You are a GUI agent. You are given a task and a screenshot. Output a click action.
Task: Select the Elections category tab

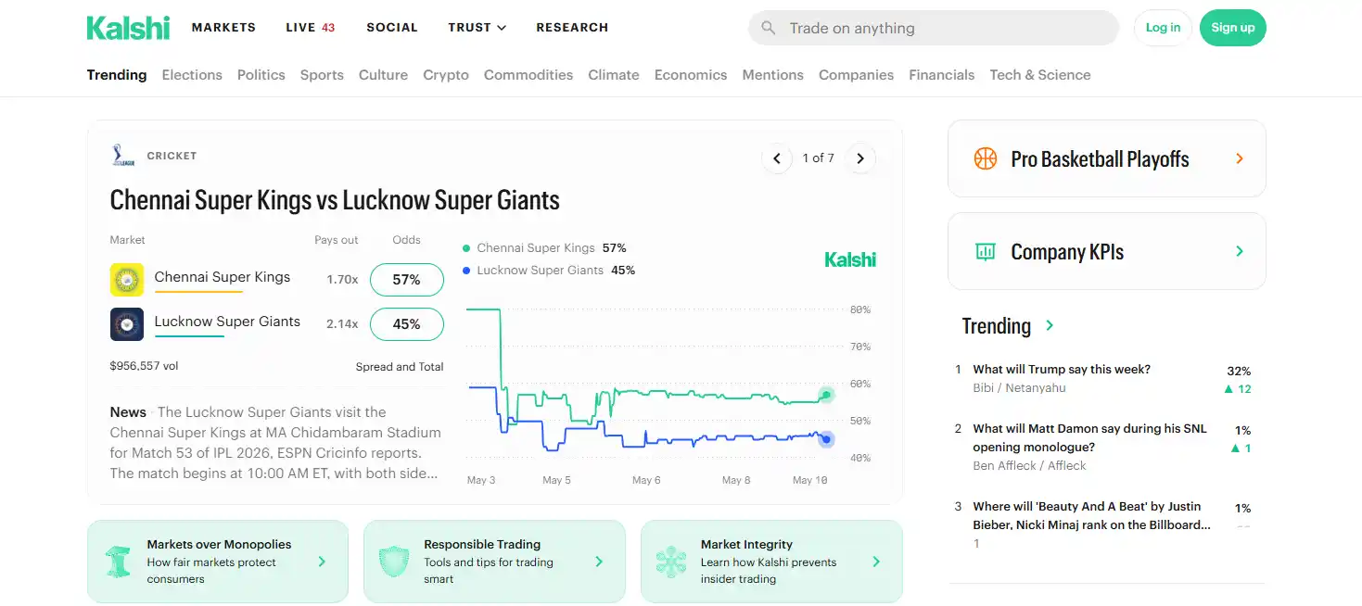point(192,75)
